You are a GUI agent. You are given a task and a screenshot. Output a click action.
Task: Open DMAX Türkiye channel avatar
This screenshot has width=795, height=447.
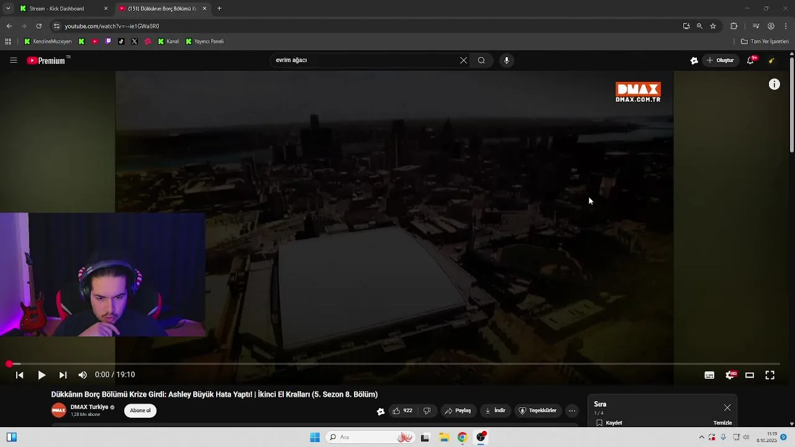[x=59, y=410]
